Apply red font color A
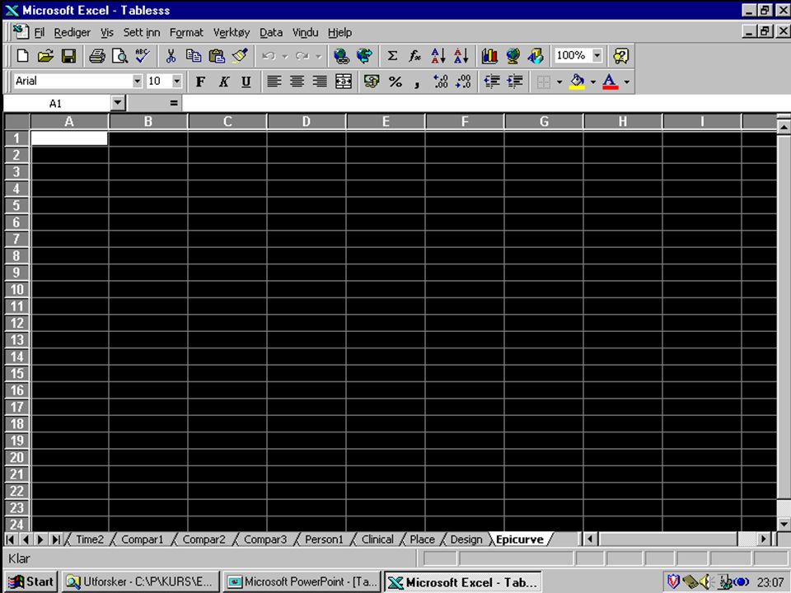791x593 pixels. (611, 82)
